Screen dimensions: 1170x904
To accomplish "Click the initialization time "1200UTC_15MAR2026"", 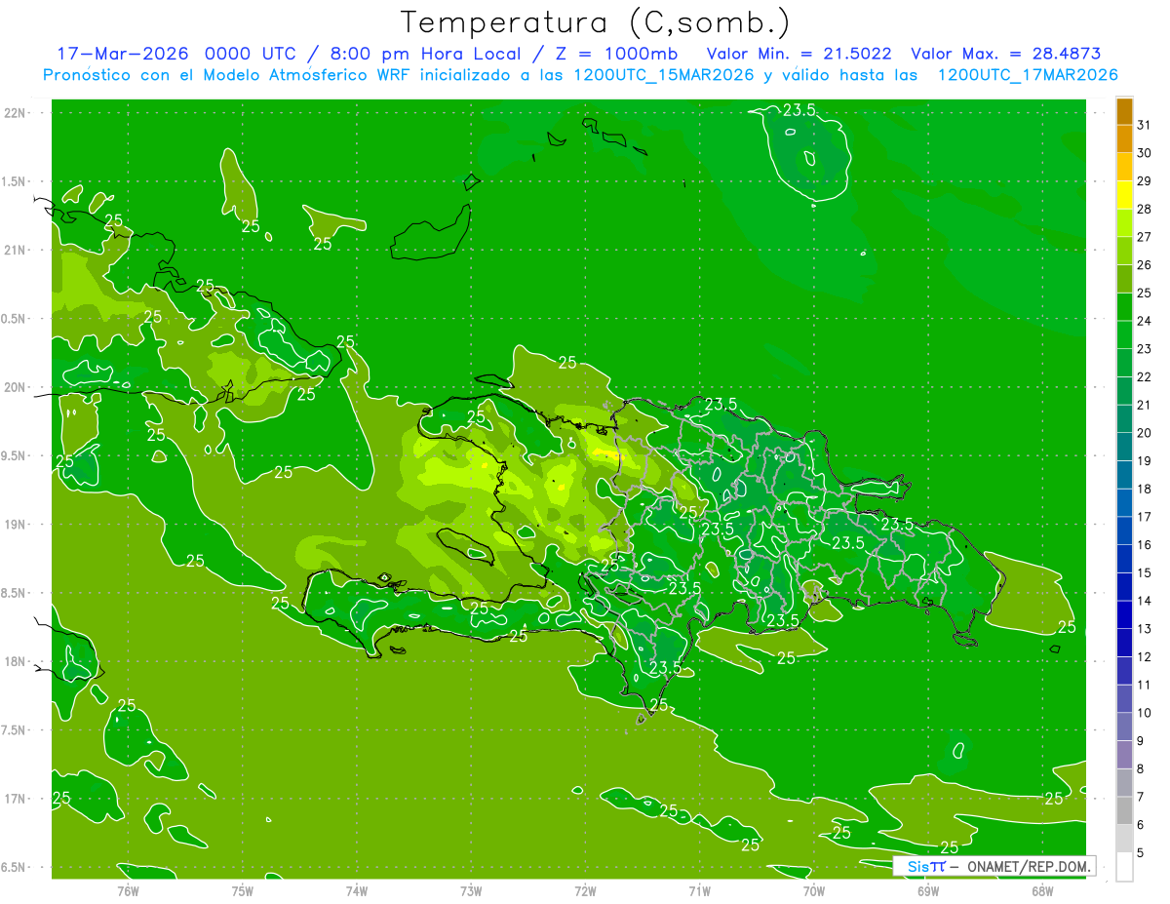I will tap(663, 74).
